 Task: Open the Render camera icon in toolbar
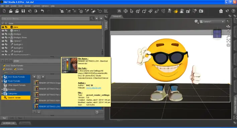tap(201, 11)
